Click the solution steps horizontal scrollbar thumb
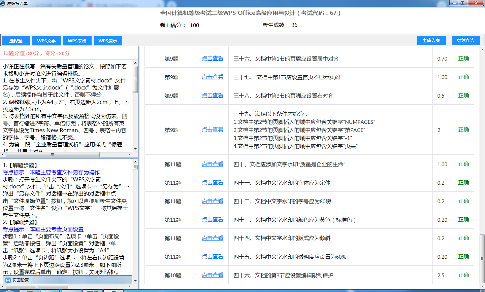The height and width of the screenshot is (292, 485). click(37, 287)
